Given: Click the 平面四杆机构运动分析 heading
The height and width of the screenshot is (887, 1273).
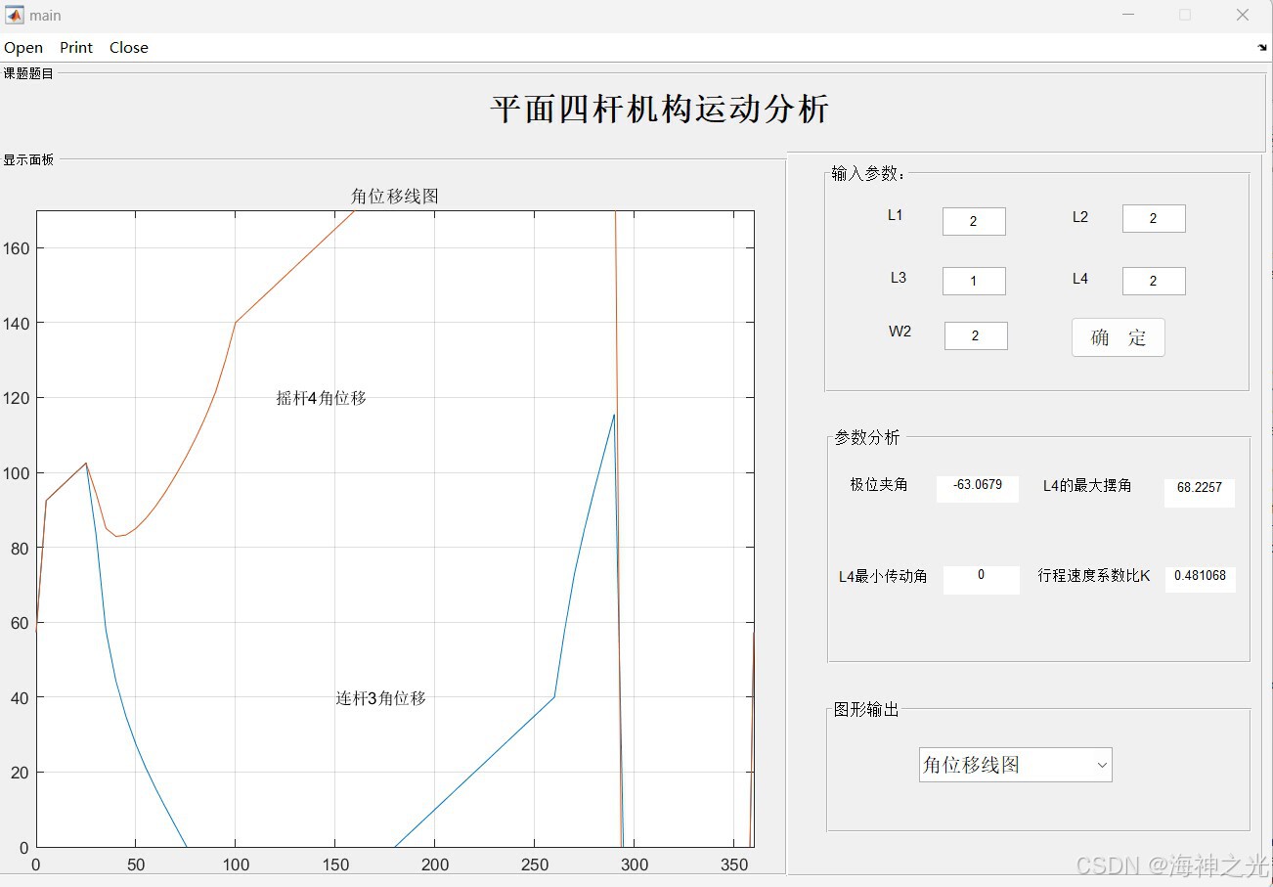Looking at the screenshot, I should click(x=660, y=109).
